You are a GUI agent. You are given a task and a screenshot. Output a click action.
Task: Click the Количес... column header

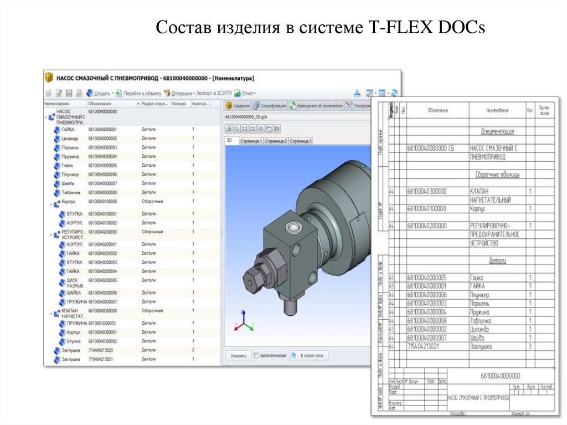(x=201, y=104)
